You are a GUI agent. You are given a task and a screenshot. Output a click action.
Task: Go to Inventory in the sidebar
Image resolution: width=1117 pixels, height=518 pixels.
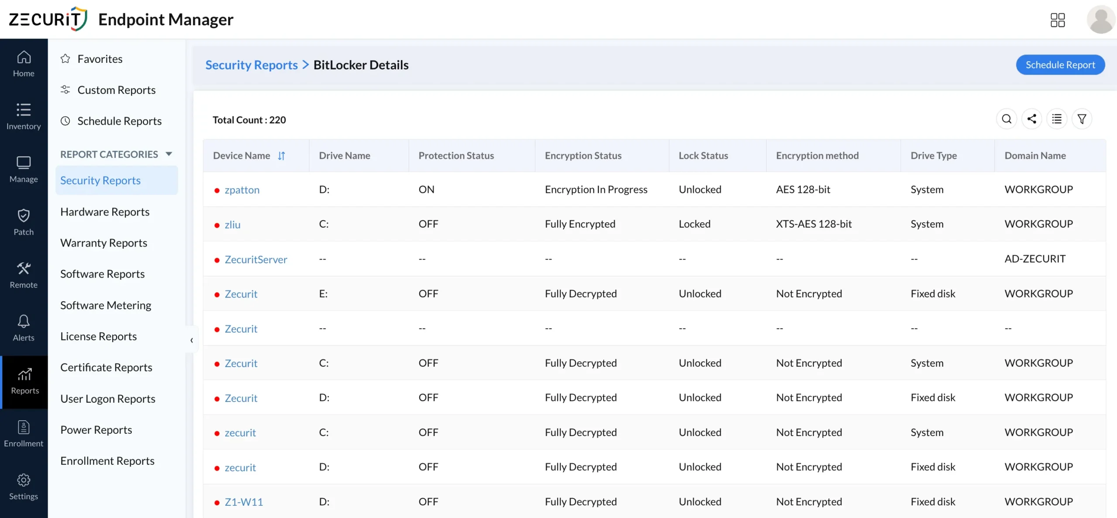24,117
